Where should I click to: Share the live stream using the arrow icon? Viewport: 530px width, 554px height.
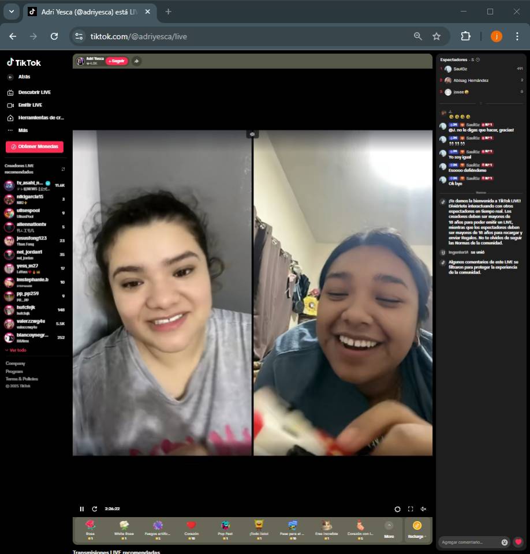coord(136,61)
